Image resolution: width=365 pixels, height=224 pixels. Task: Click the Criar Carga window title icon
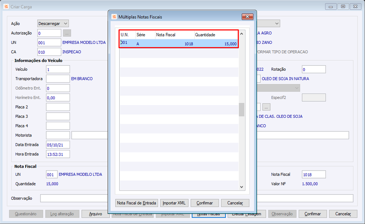6,6
